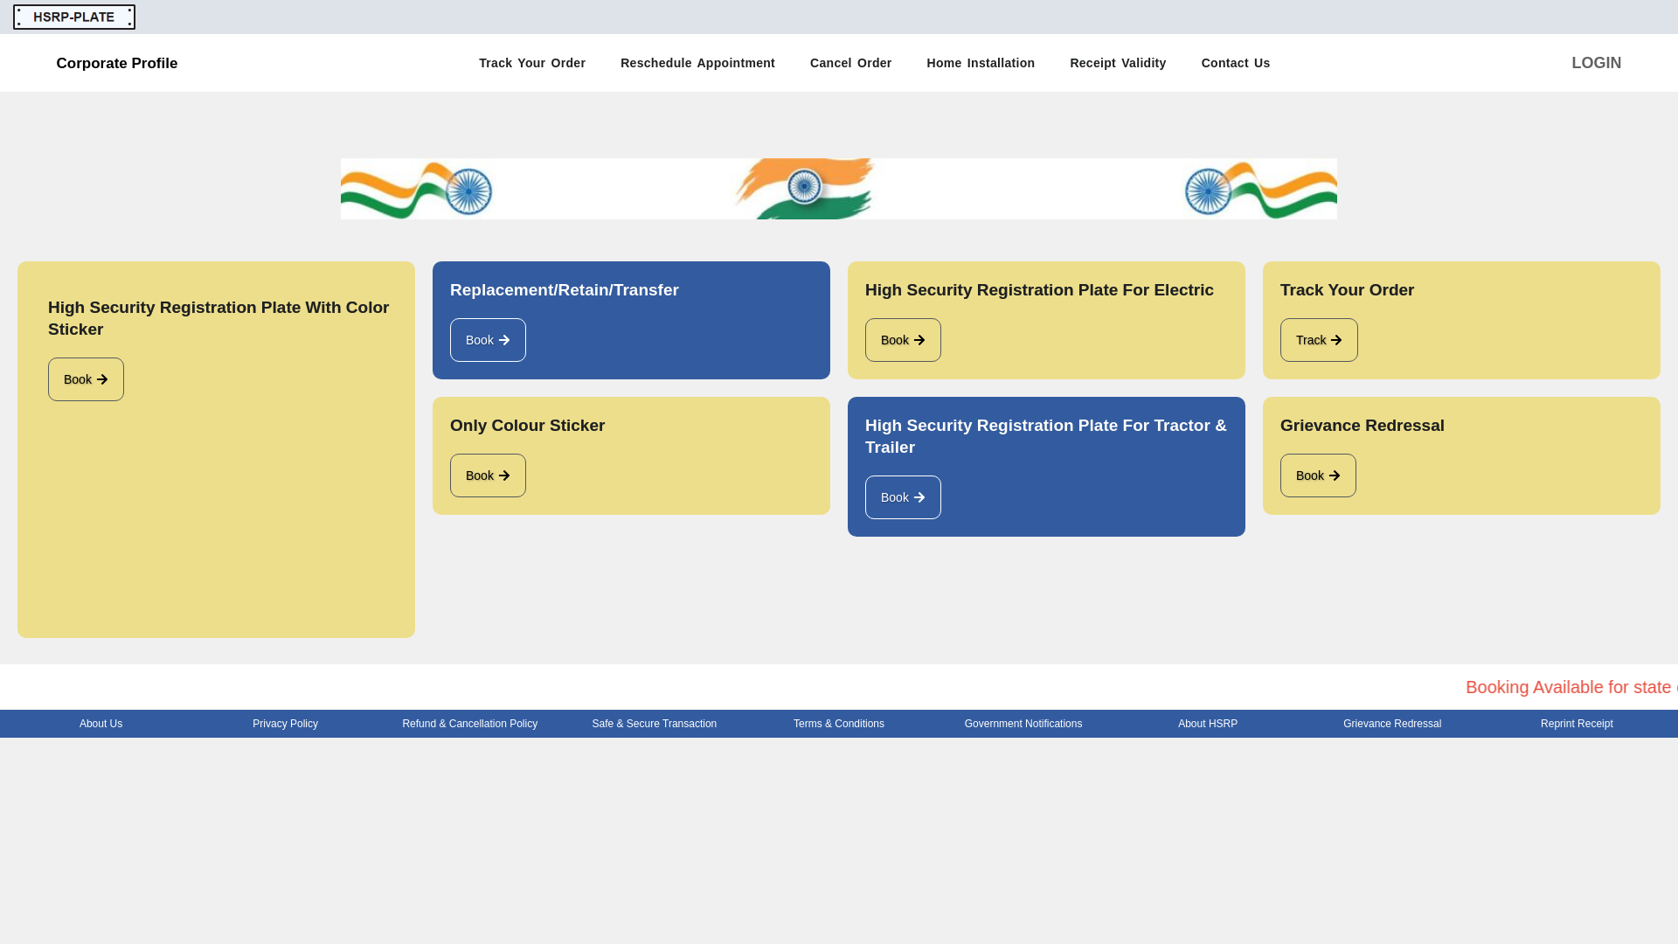Viewport: 1678px width, 944px height.
Task: Open Safe & Secure Transaction link
Action: pos(655,724)
